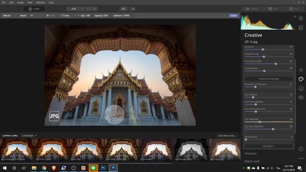The image size is (306, 172).
Task: Switch to the Edit tab
Action: (x=273, y=9)
